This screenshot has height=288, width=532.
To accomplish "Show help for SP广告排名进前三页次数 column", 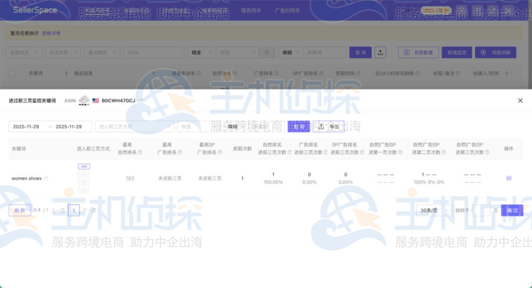I will tap(362, 152).
